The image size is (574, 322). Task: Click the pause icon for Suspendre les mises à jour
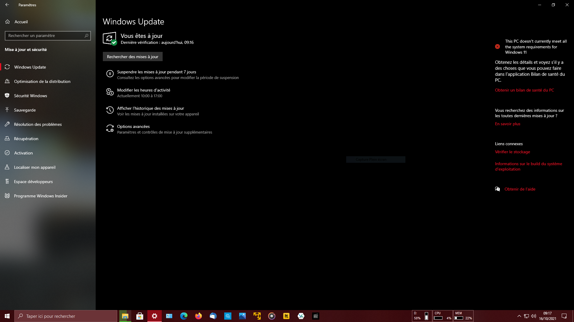click(x=110, y=74)
